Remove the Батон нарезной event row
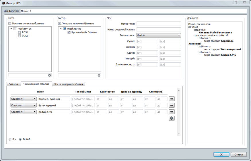Viewport: 251px width, 161px height. [x=172, y=106]
